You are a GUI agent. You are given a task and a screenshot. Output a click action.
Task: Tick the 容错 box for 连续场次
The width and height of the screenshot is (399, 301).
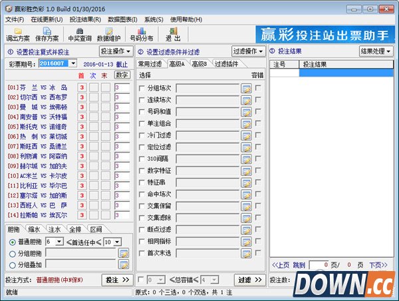258,100
